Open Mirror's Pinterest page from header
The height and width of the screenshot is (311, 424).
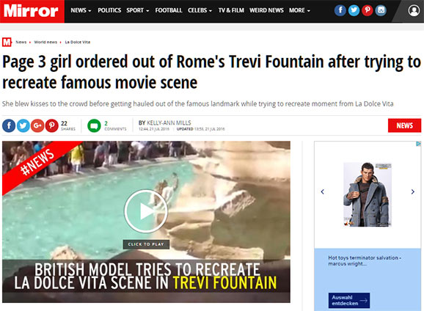tap(368, 10)
